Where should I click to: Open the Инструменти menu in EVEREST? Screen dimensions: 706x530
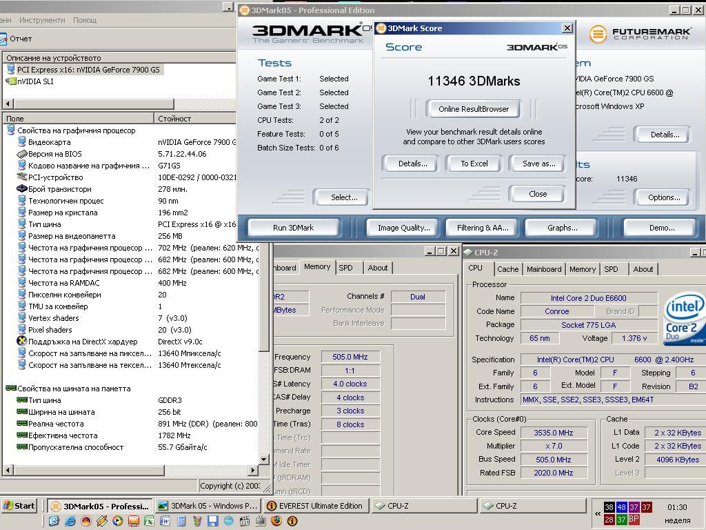[42, 20]
